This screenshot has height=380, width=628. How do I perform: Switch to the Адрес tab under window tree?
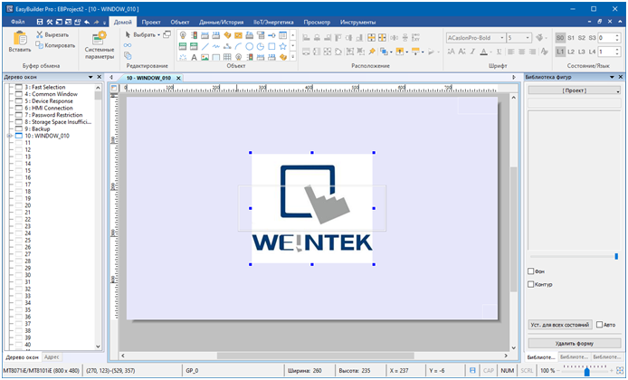(x=52, y=356)
